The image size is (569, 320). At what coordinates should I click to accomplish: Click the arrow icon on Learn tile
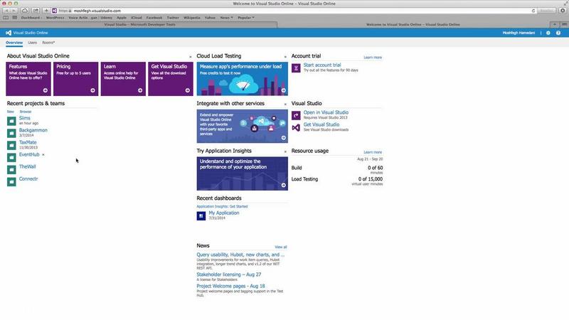tap(140, 90)
